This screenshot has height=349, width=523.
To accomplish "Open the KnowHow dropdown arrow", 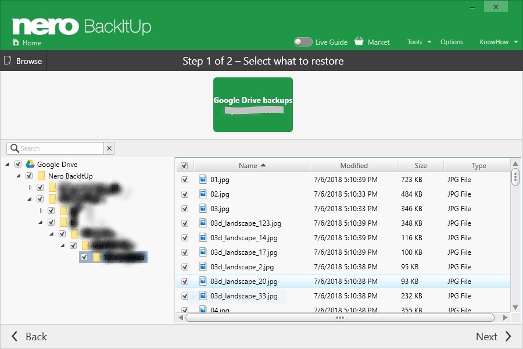I will [515, 42].
